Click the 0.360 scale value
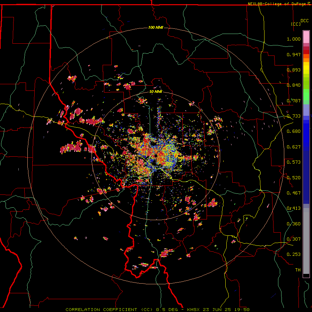 pyautogui.click(x=294, y=224)
